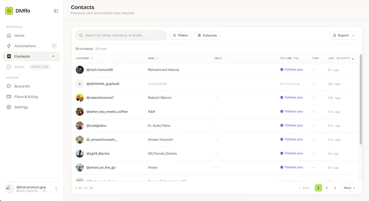Click the Brand Kit palette icon
The image size is (369, 201).
(x=9, y=86)
